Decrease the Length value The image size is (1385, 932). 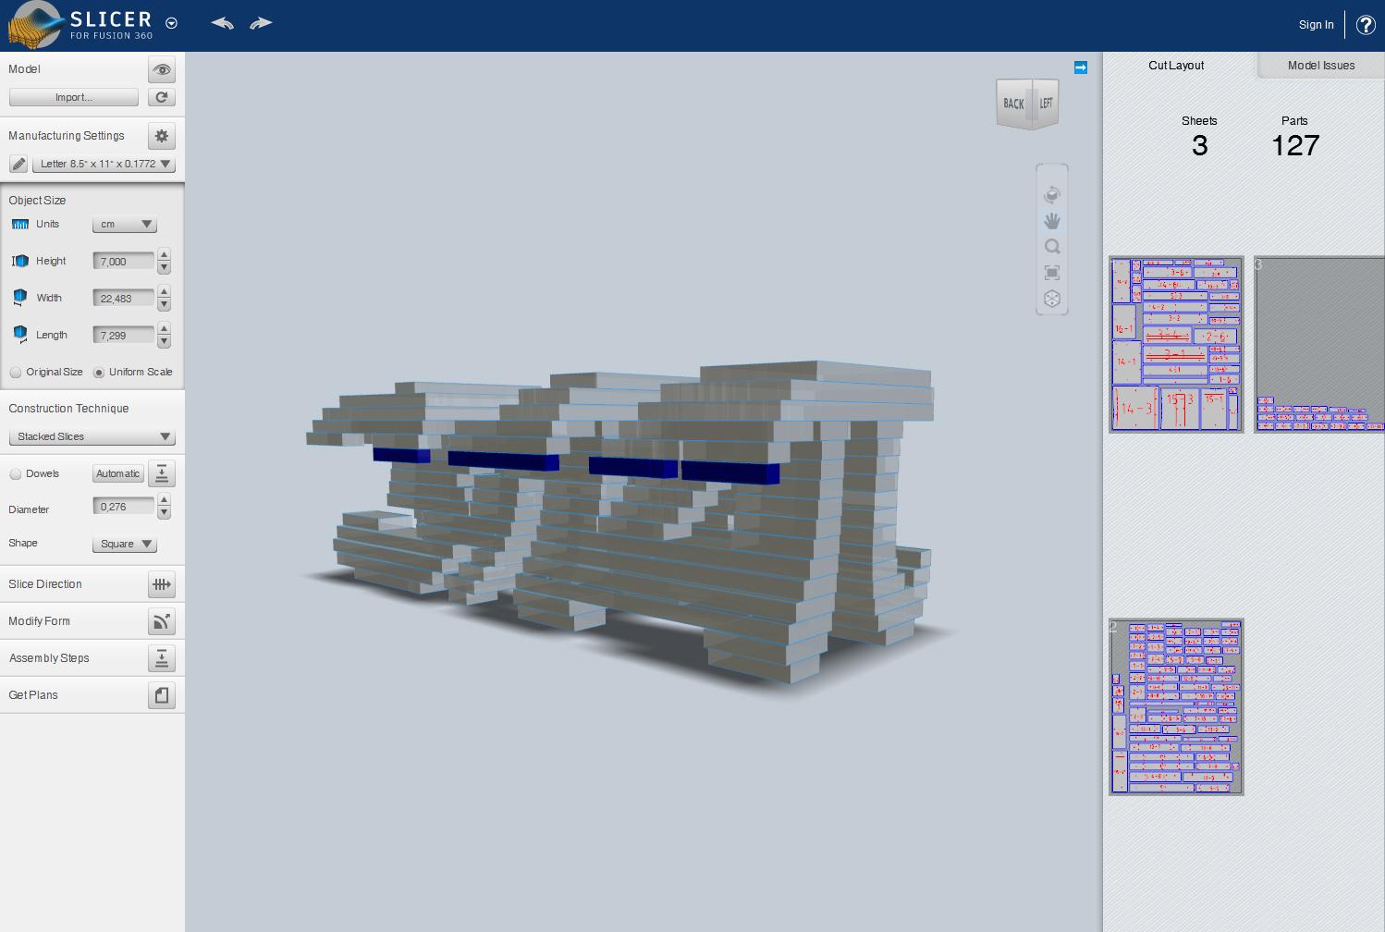[164, 341]
